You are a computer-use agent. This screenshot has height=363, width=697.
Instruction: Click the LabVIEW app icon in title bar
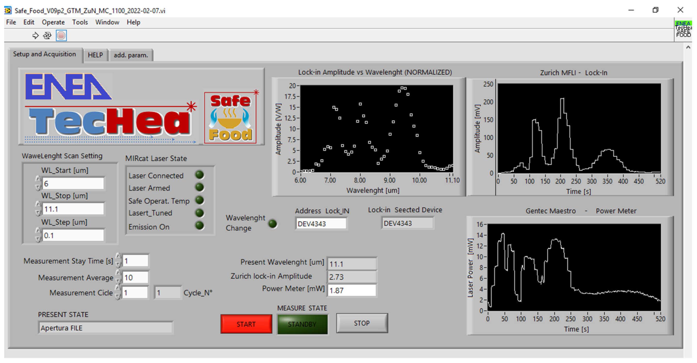[8, 10]
